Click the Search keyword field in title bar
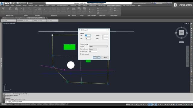Viewport: 193px width, 108px height. 142,3
